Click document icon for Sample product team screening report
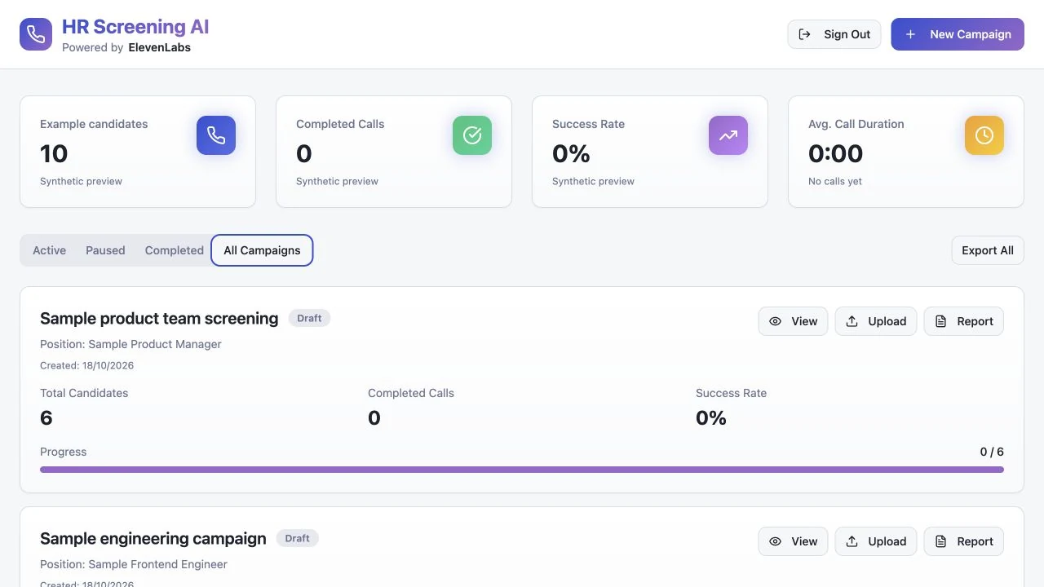 [x=941, y=321]
